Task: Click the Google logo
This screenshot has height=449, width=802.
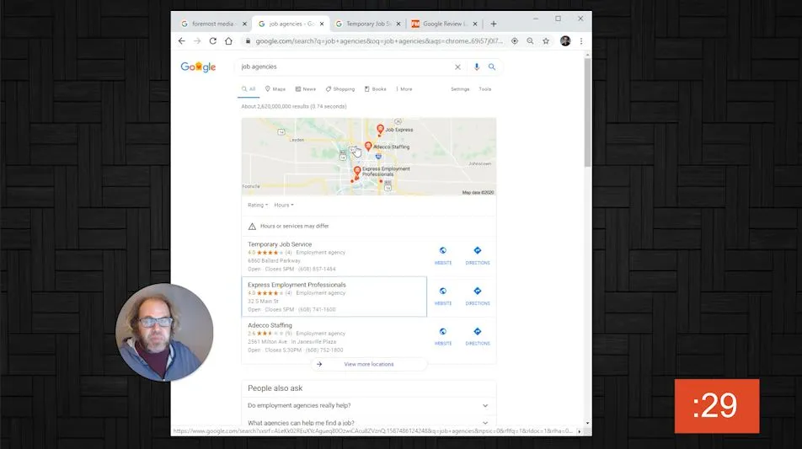Action: [198, 67]
